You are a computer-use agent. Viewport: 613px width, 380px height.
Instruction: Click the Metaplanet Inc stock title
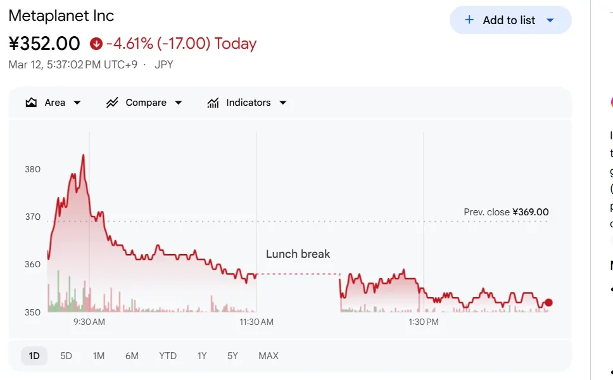tap(61, 15)
